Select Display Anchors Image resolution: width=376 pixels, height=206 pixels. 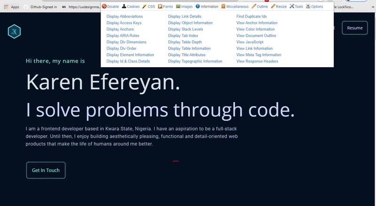[x=120, y=29]
